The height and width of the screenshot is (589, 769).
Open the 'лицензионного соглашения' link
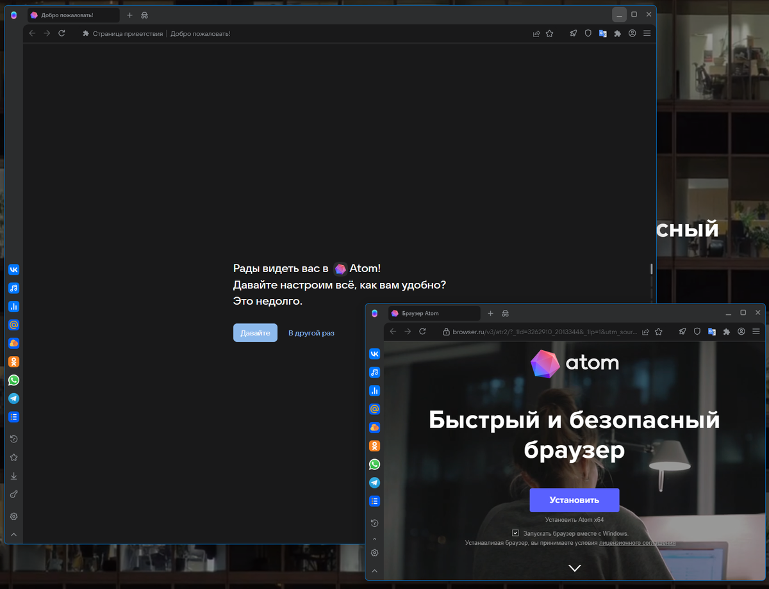(637, 543)
